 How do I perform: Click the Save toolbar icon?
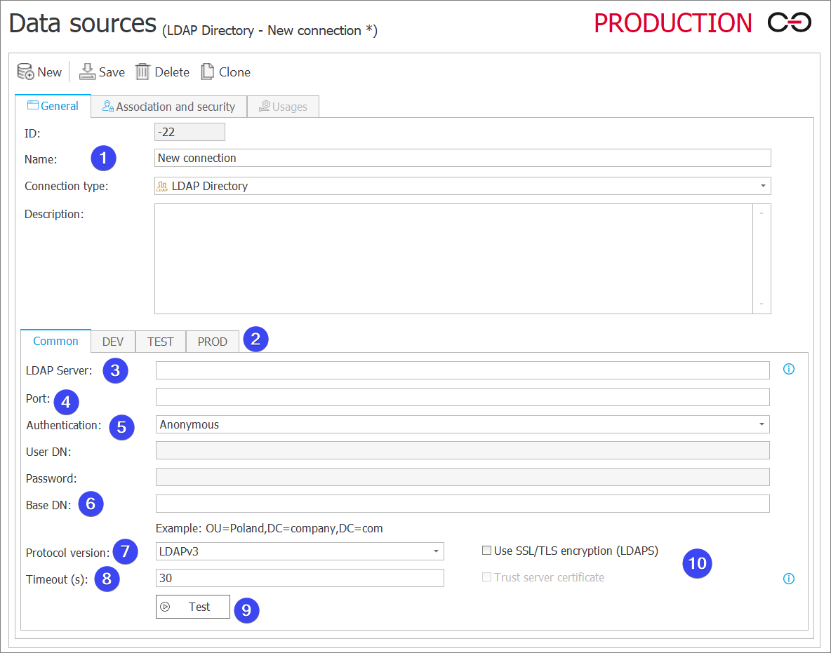[x=87, y=72]
